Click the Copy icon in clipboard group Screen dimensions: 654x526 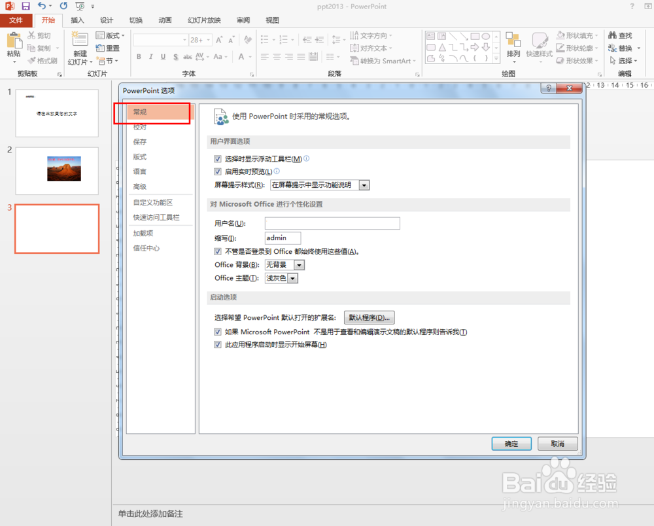tap(31, 48)
